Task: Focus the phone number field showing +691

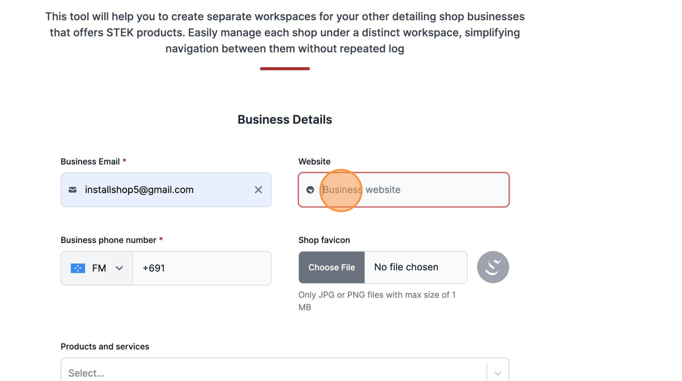Action: pos(201,268)
